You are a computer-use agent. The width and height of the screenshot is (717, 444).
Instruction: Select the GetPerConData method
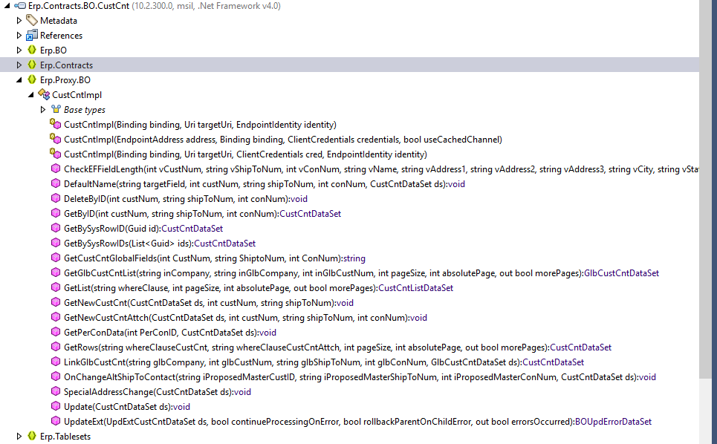170,333
